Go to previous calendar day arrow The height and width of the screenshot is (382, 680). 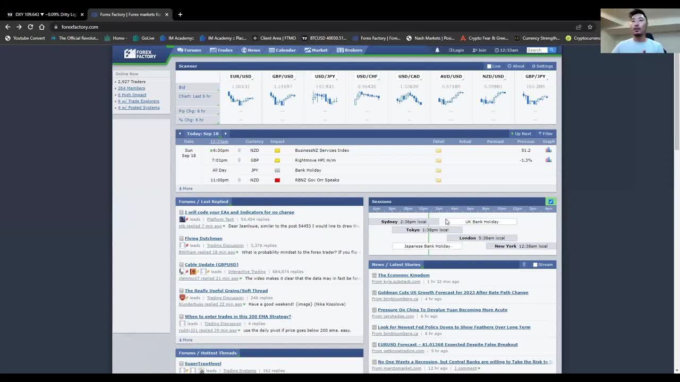click(180, 134)
